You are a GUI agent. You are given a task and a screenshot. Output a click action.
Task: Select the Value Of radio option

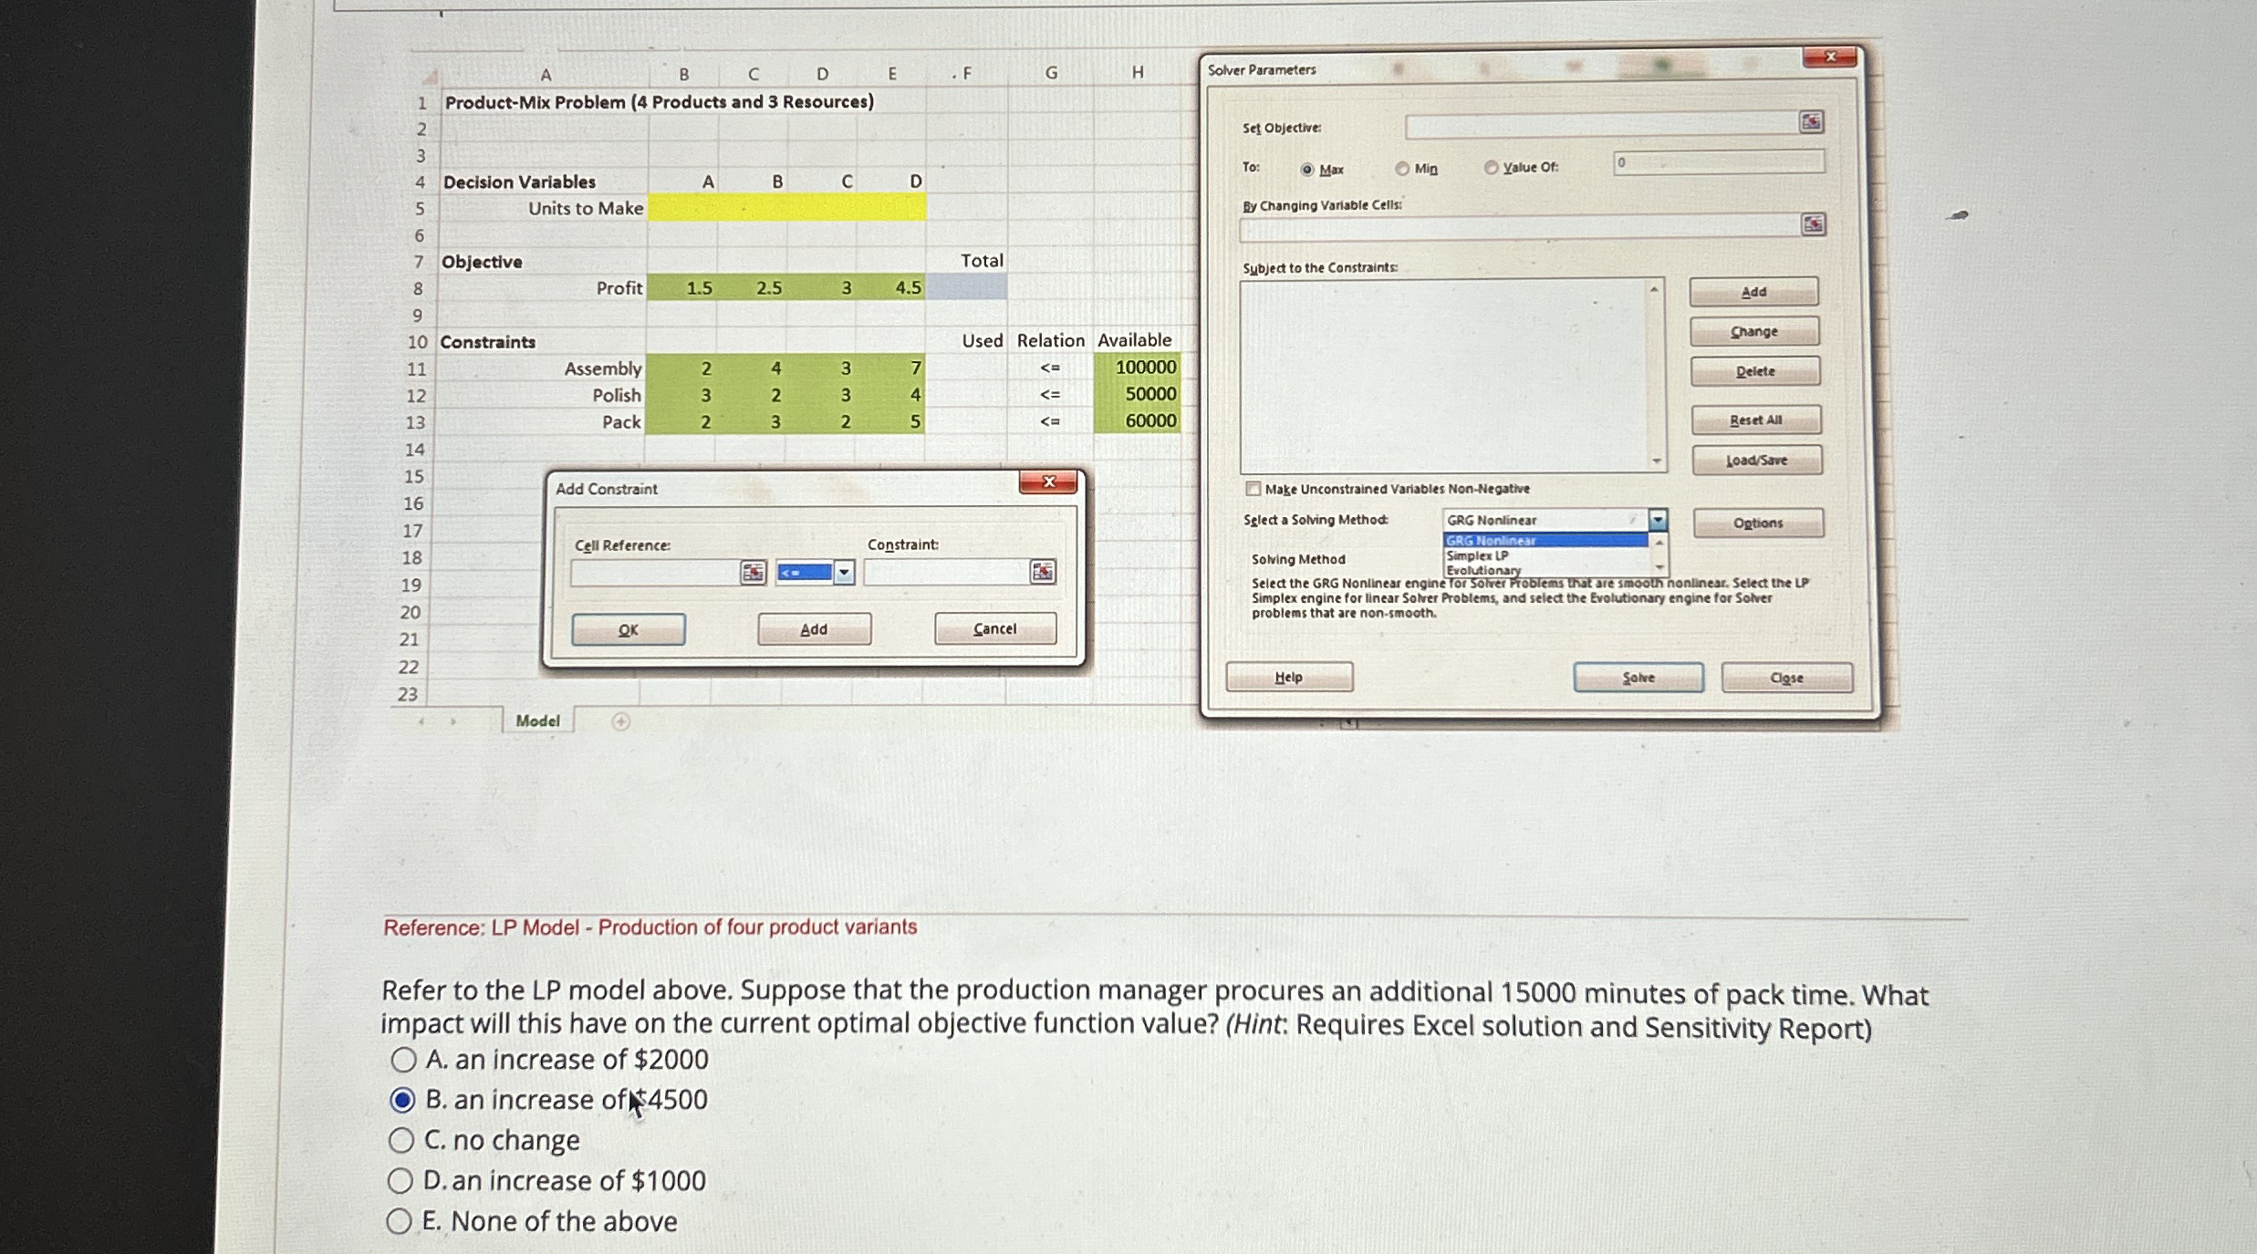point(1491,168)
